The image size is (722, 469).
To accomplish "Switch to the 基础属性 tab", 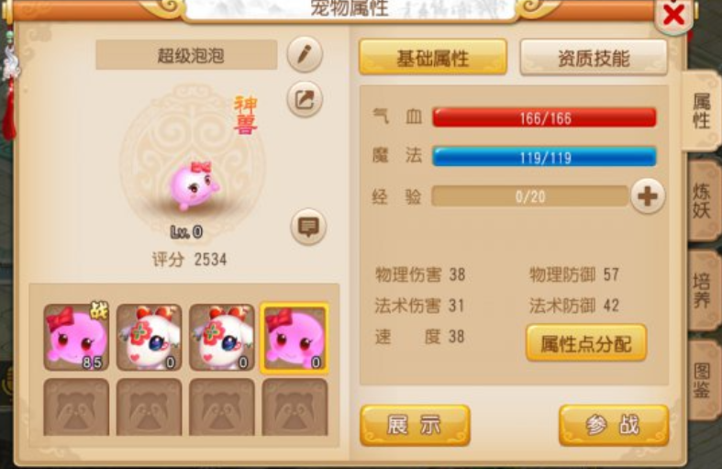I will pos(433,57).
